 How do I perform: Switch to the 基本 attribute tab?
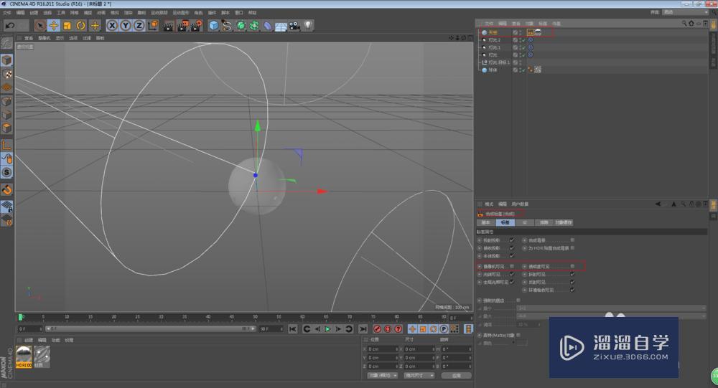pos(486,223)
